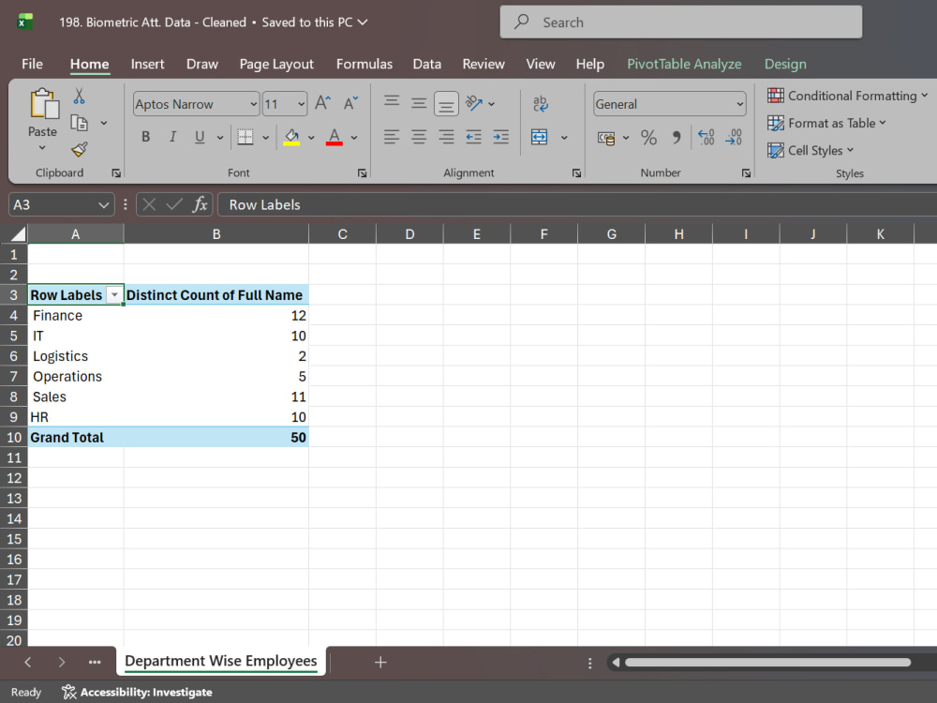Decrease decimal places
Screen dimensions: 937x703
[x=734, y=138]
